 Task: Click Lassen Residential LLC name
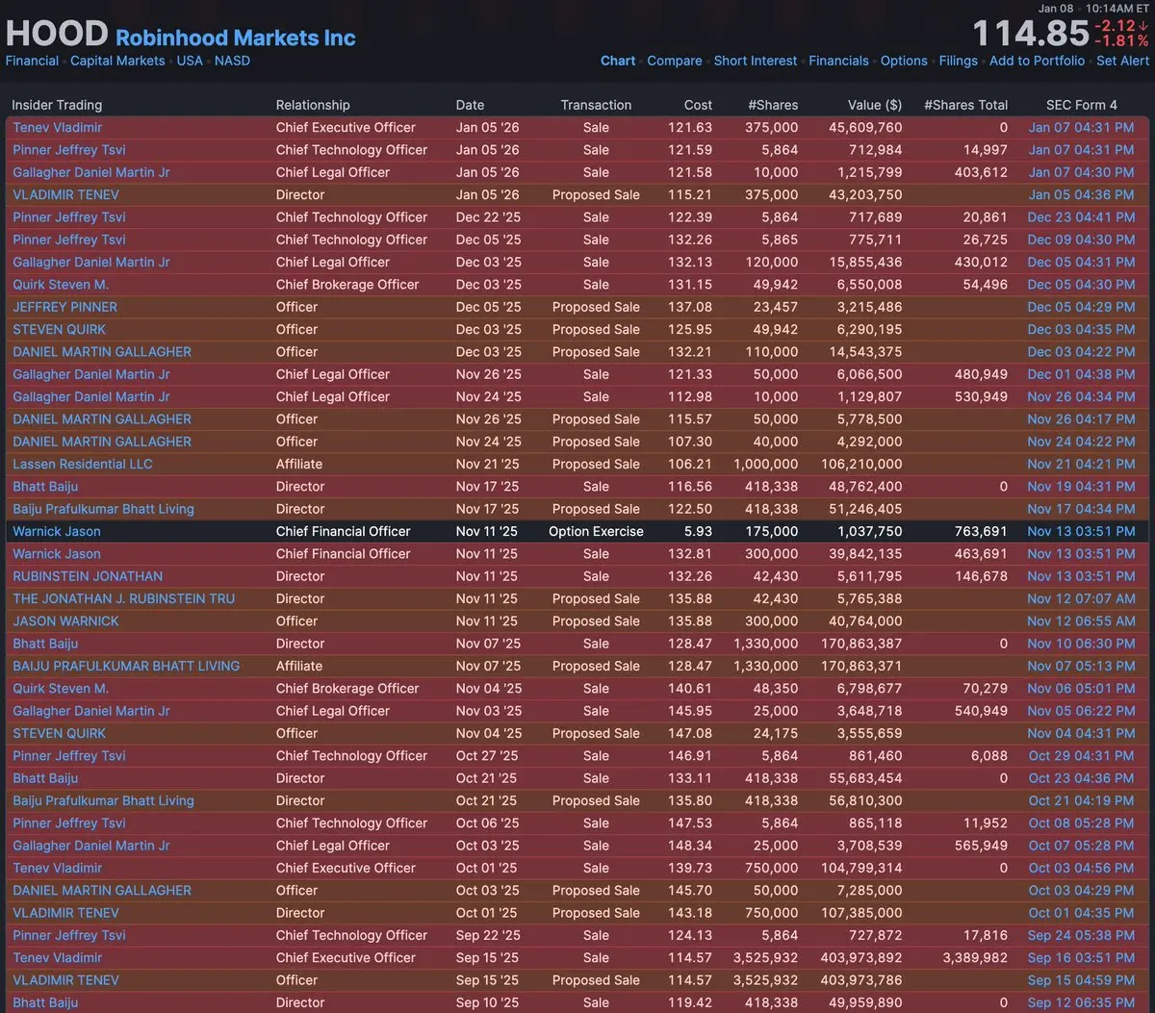tap(83, 464)
